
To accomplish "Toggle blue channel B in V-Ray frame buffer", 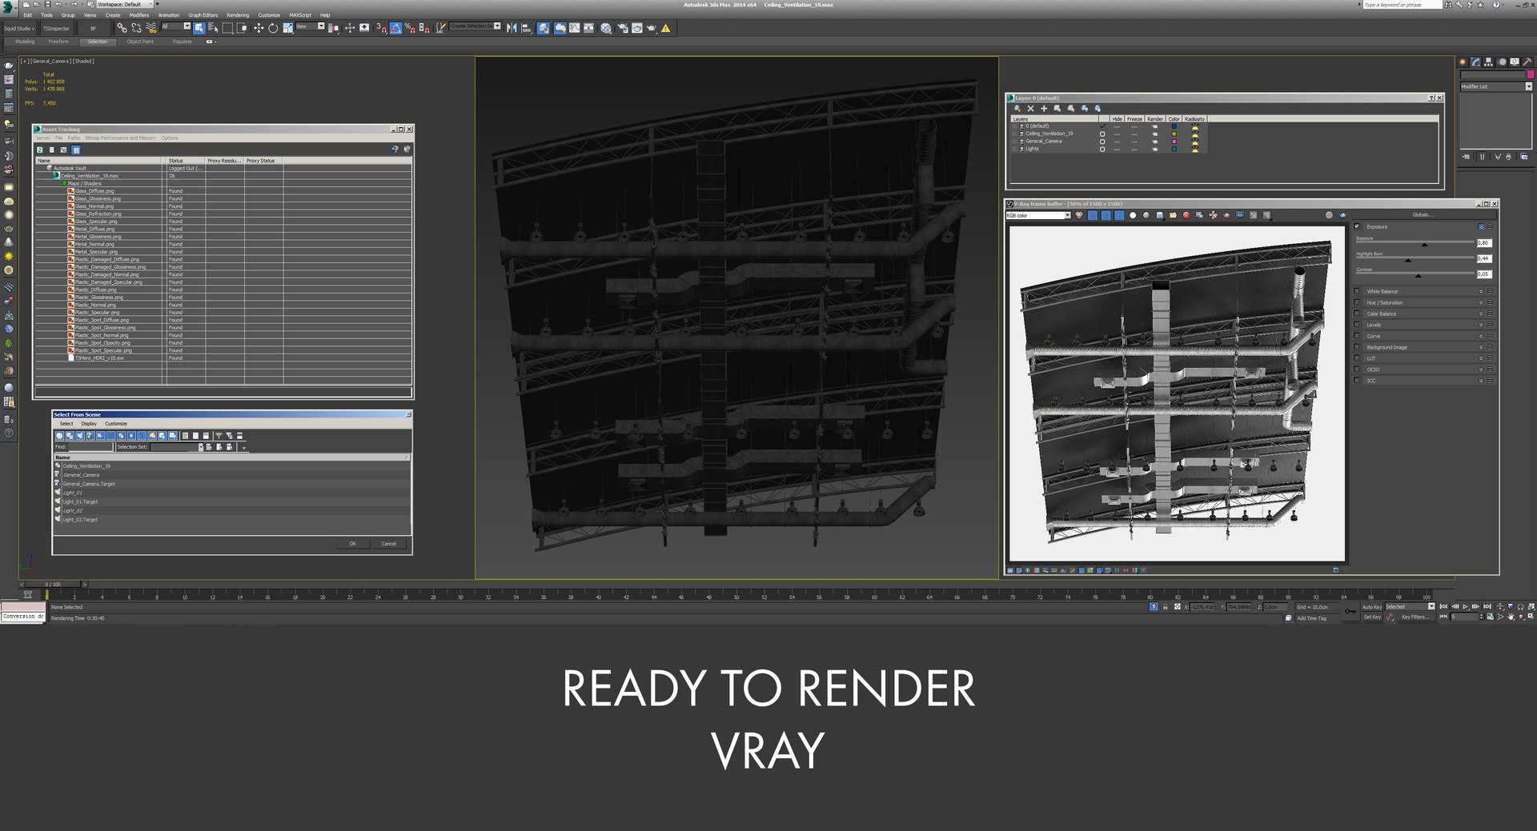I will pos(1119,215).
